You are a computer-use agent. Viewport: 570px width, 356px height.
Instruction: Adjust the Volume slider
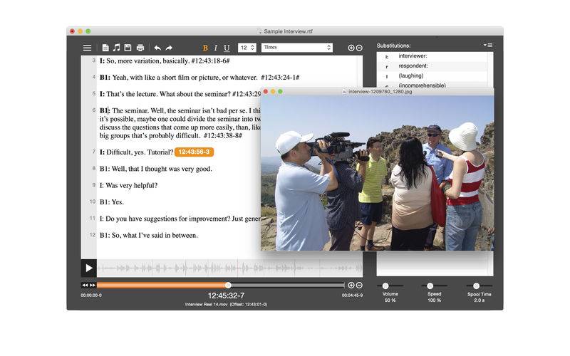385,286
